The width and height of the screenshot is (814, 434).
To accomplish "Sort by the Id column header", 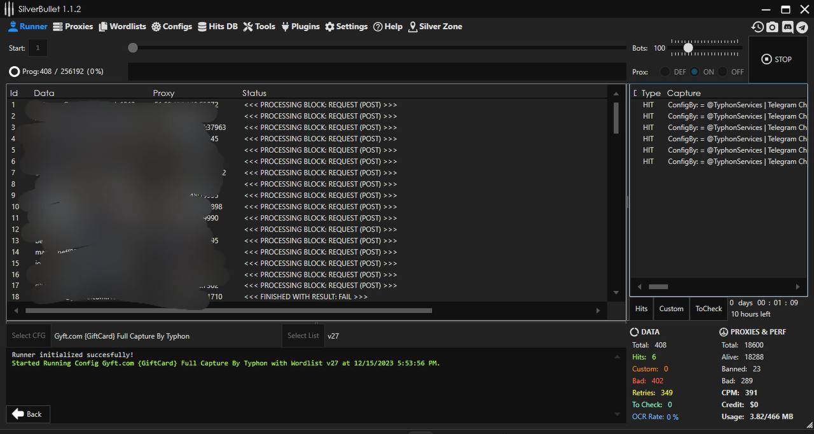I will tap(14, 93).
